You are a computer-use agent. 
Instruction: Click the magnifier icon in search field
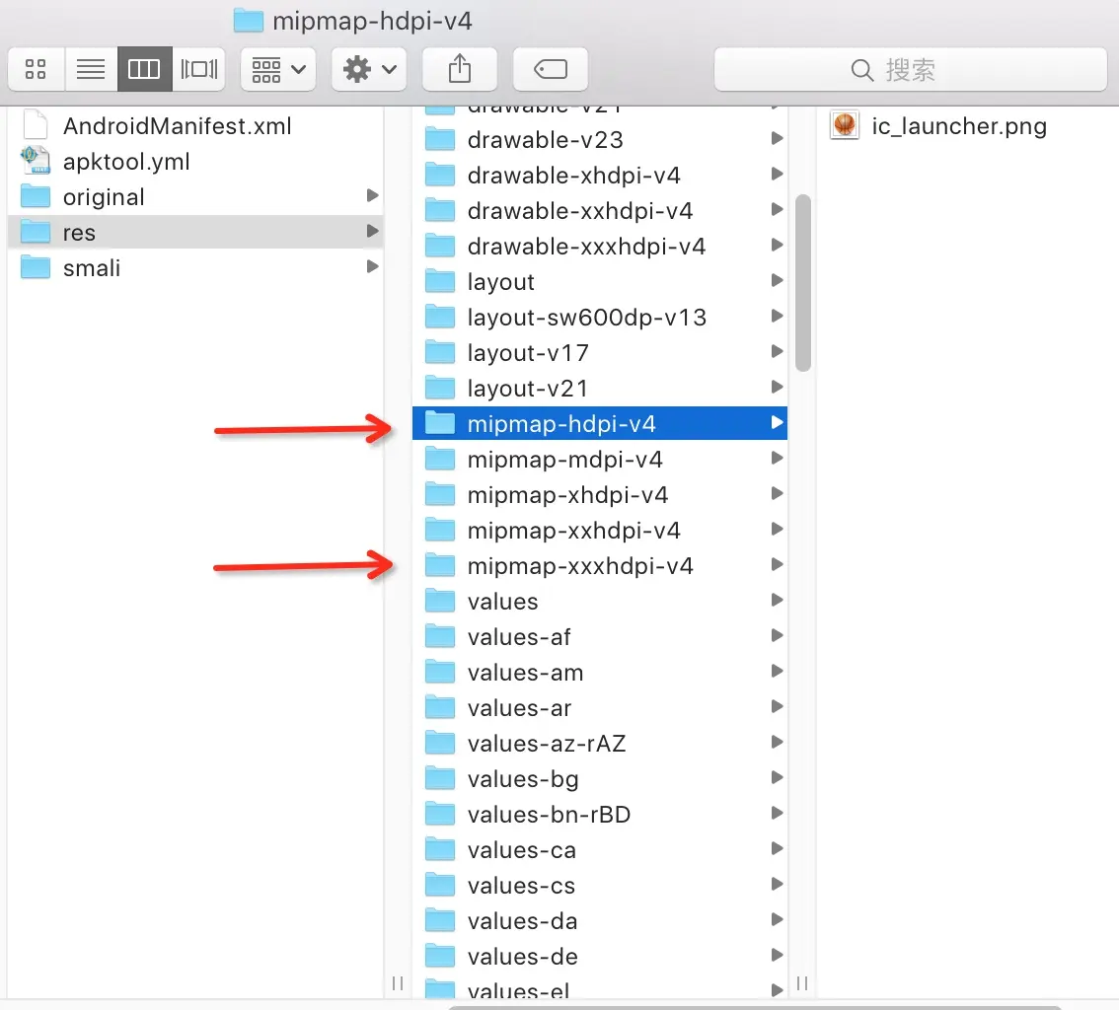pos(862,70)
